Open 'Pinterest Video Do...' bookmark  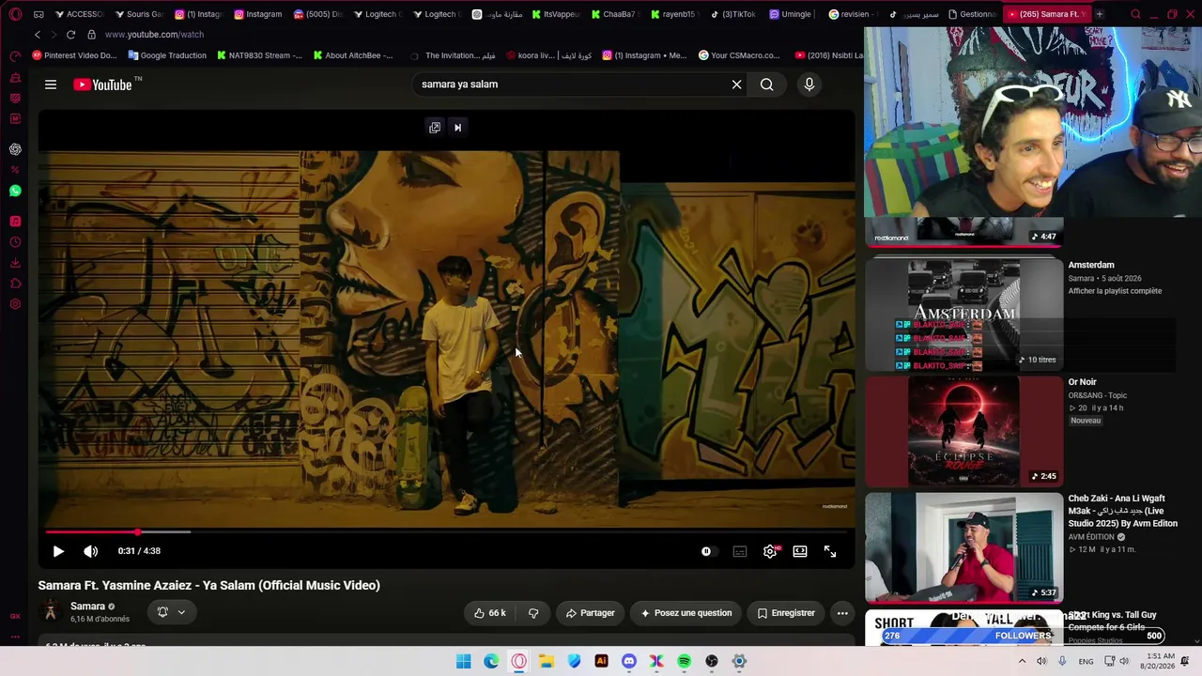click(74, 55)
